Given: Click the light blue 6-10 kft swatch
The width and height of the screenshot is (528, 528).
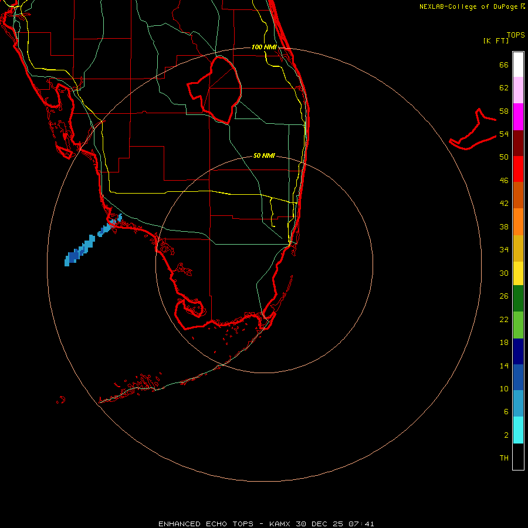Looking at the screenshot, I should (518, 403).
